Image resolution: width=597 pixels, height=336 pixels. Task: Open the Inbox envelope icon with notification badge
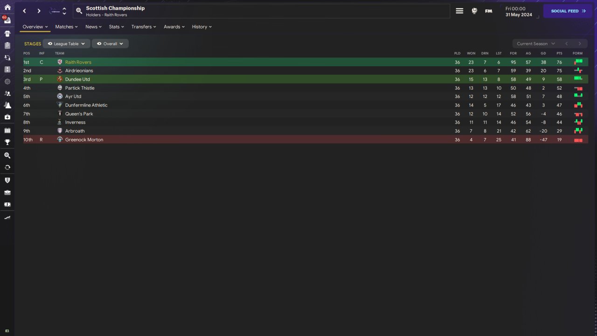pyautogui.click(x=7, y=21)
